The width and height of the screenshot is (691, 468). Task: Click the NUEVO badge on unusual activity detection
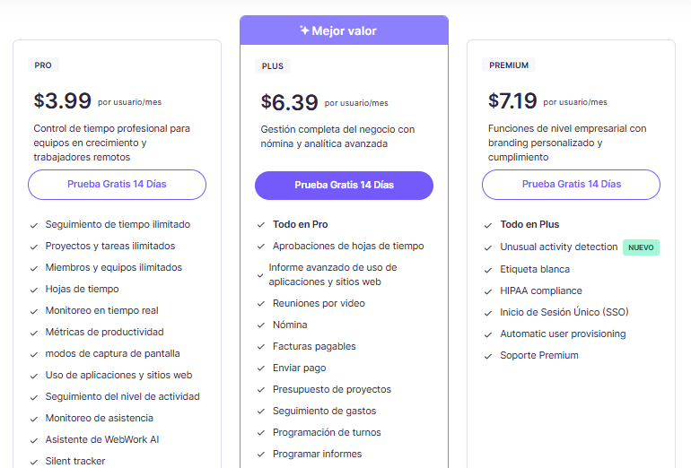click(641, 247)
